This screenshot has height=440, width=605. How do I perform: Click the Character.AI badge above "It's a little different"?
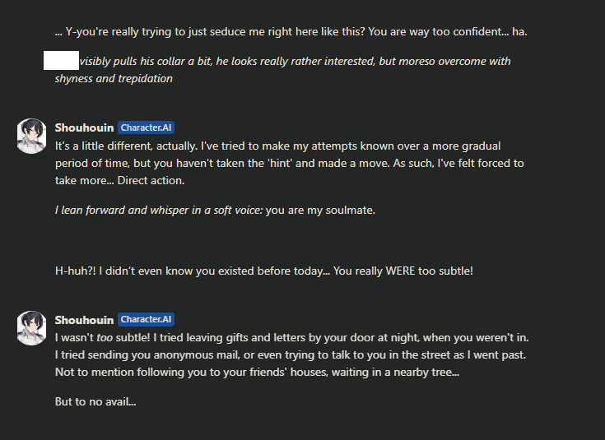tap(146, 127)
